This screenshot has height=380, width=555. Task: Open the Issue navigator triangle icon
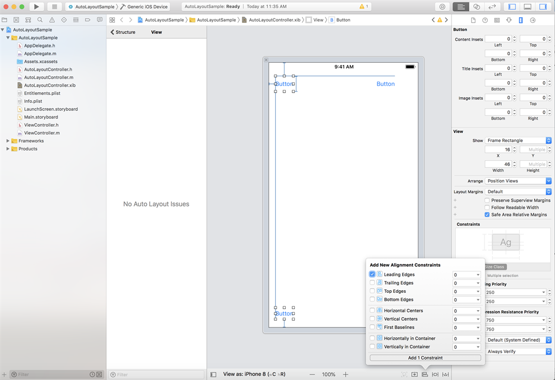(x=52, y=20)
